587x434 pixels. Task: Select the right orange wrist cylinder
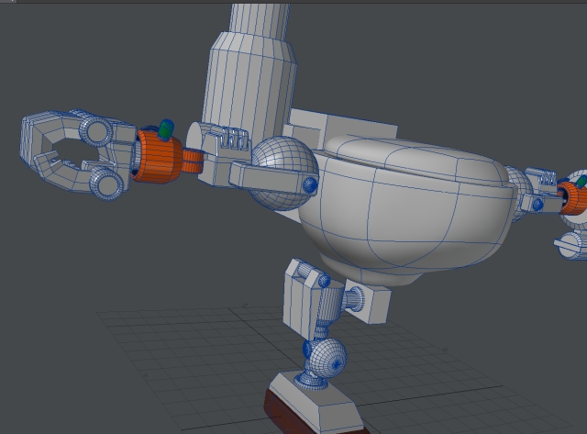[572, 194]
